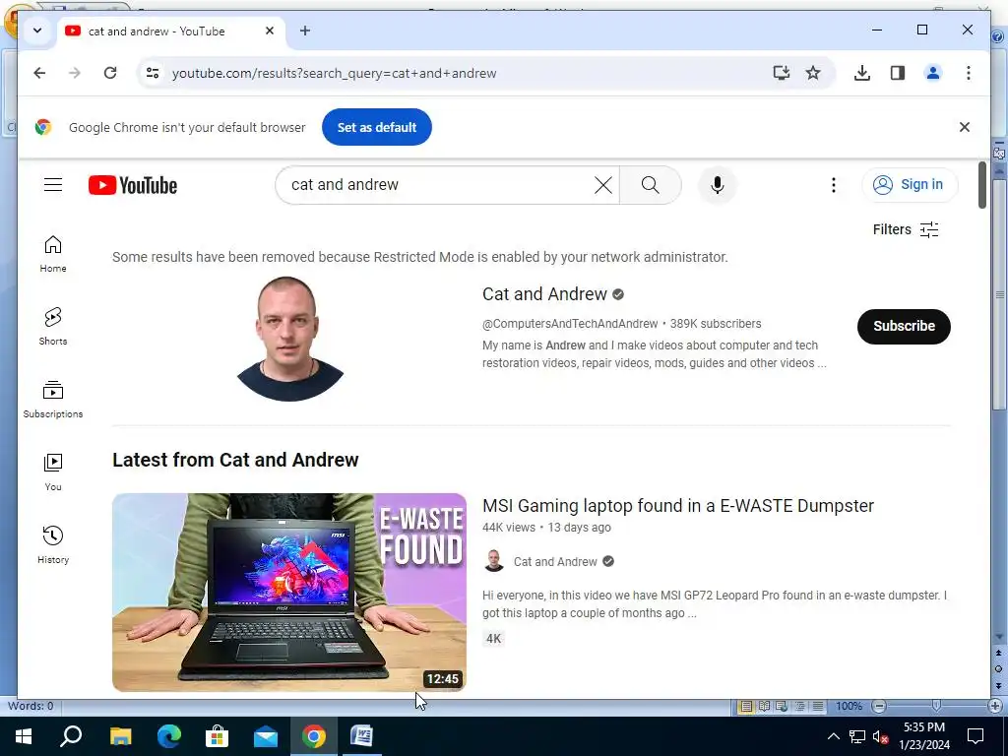Clear the search query with X
Image resolution: width=1008 pixels, height=756 pixels.
pos(603,184)
